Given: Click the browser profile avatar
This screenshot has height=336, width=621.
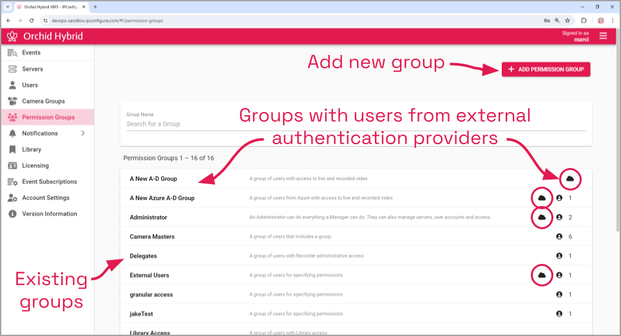Looking at the screenshot, I should tap(600, 21).
